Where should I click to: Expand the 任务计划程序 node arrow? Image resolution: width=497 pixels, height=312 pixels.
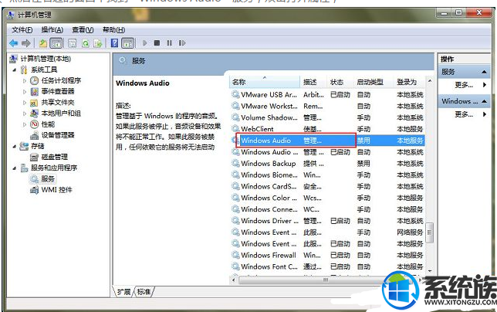(25, 81)
